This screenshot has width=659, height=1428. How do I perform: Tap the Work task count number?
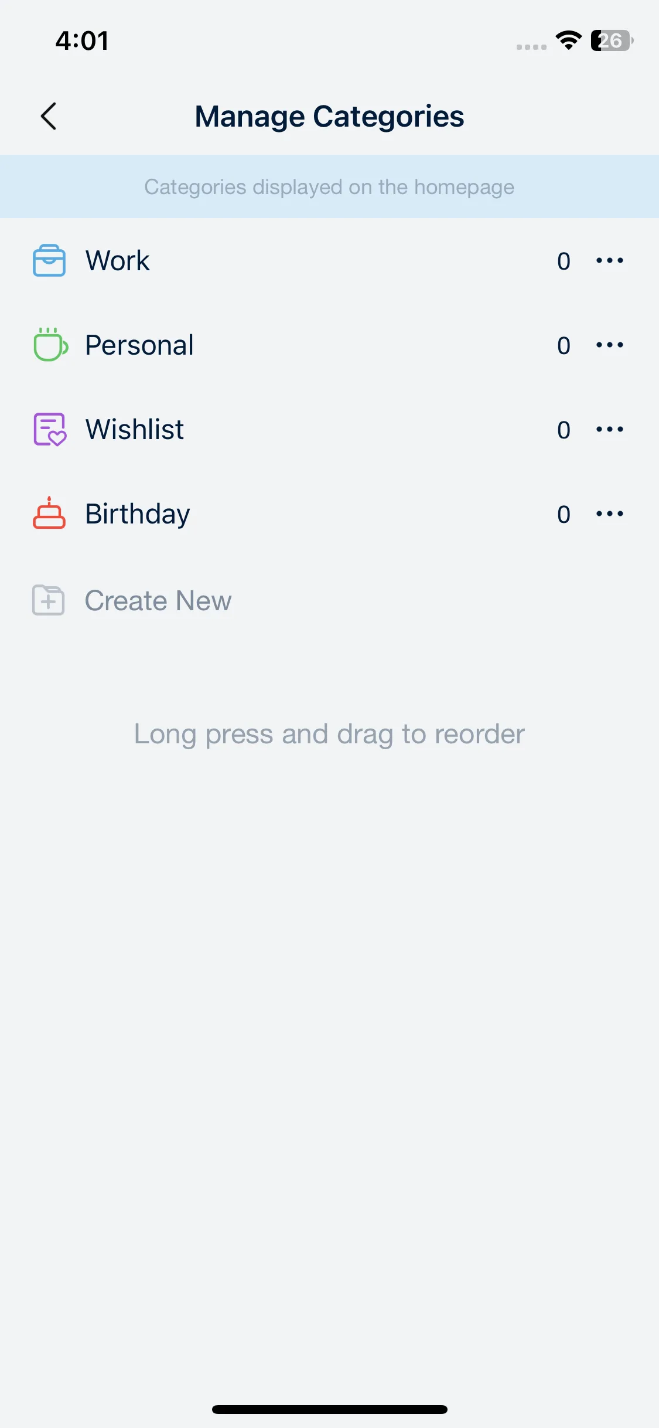pos(564,261)
